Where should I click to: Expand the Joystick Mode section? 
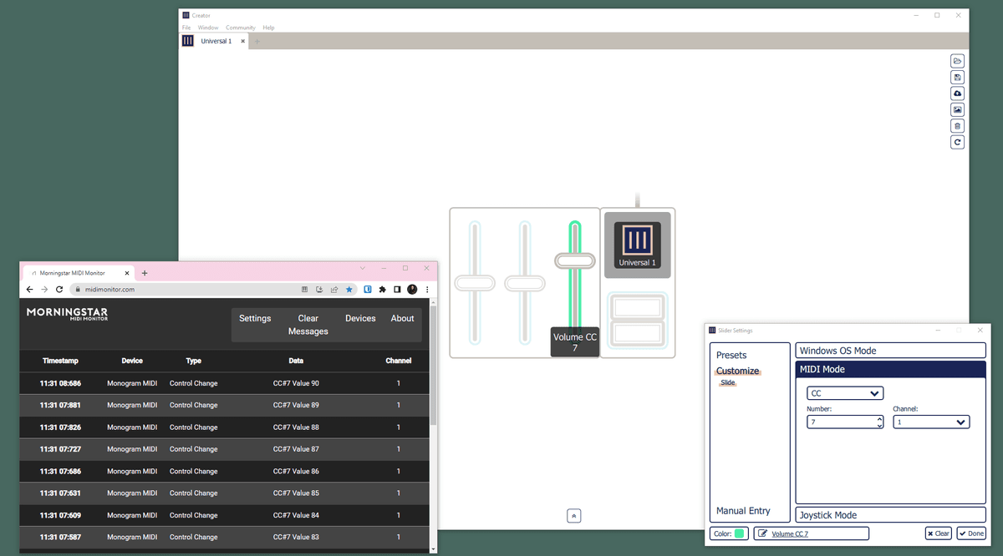click(890, 515)
